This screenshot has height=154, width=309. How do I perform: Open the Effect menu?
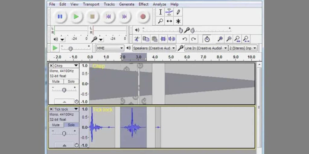[x=143, y=4]
